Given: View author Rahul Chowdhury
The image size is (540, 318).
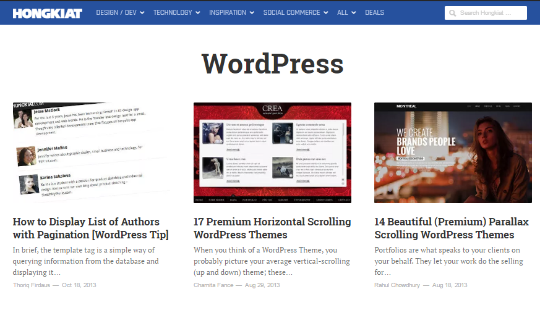Looking at the screenshot, I should pyautogui.click(x=397, y=285).
